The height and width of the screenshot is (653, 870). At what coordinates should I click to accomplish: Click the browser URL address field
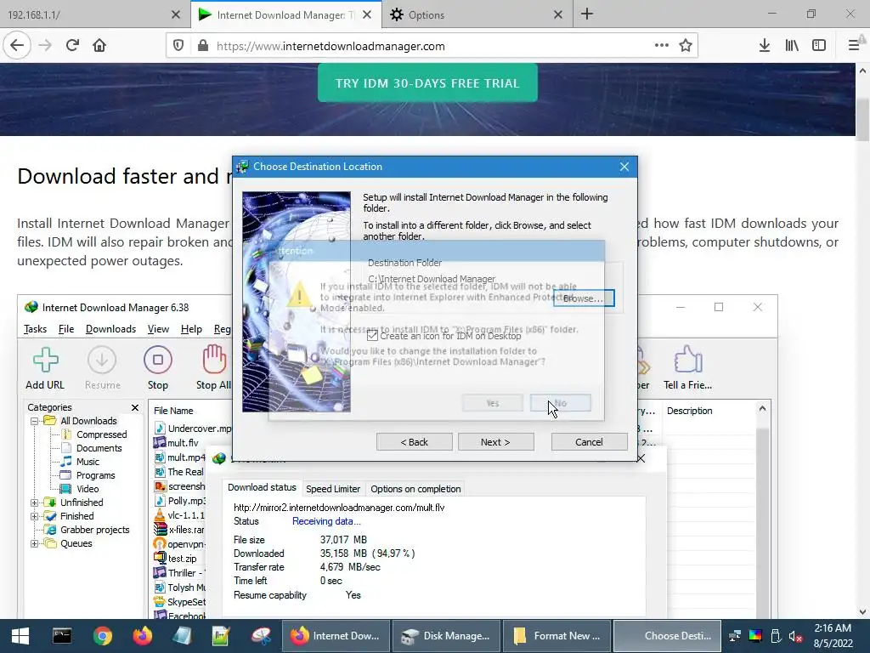point(432,46)
